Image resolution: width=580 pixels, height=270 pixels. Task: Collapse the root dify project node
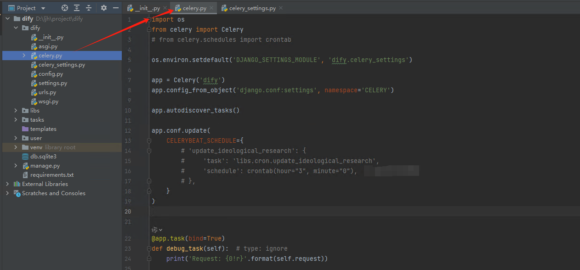coord(7,19)
